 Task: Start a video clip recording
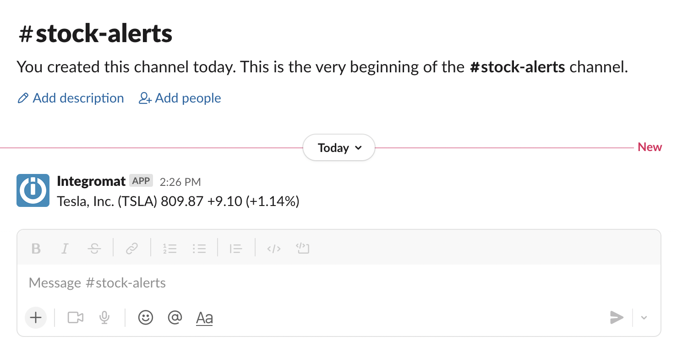point(75,317)
